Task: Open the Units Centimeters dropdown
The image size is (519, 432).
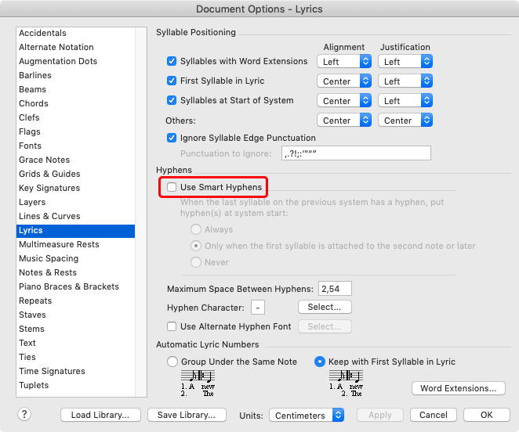Action: pos(307,416)
